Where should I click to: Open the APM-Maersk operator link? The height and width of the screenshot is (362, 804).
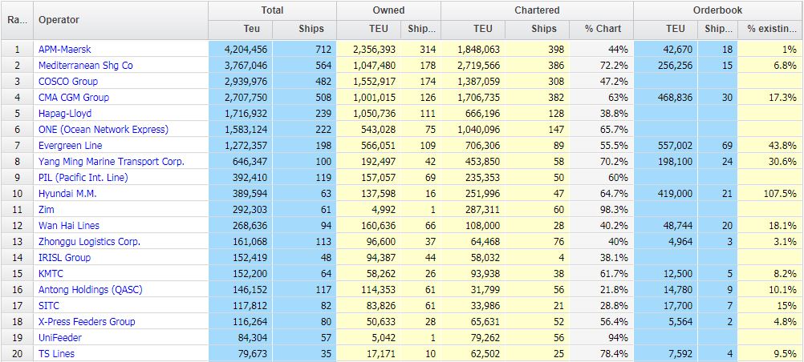click(65, 49)
